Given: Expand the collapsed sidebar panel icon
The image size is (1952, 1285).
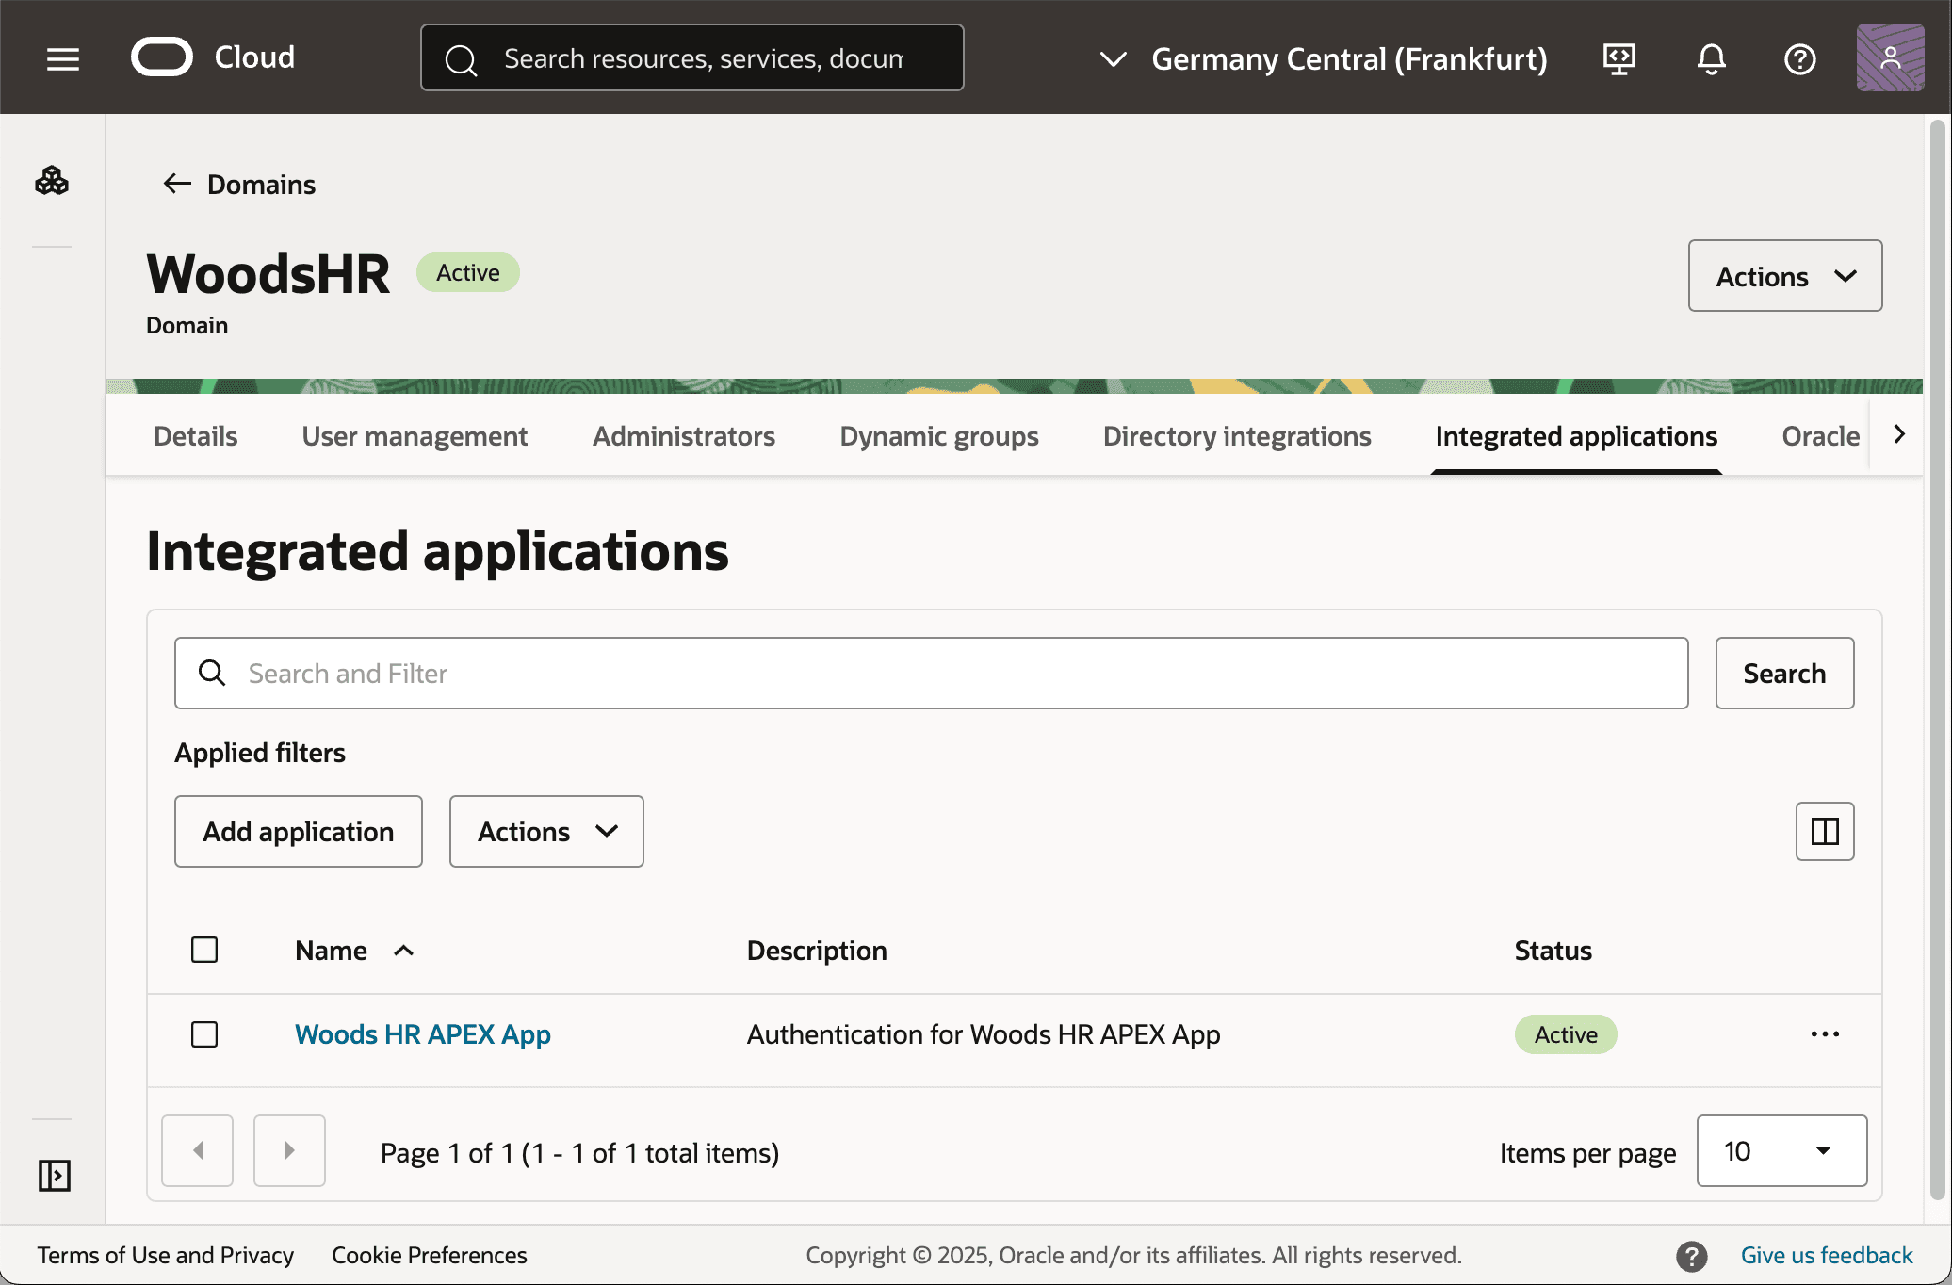Looking at the screenshot, I should 54,1175.
